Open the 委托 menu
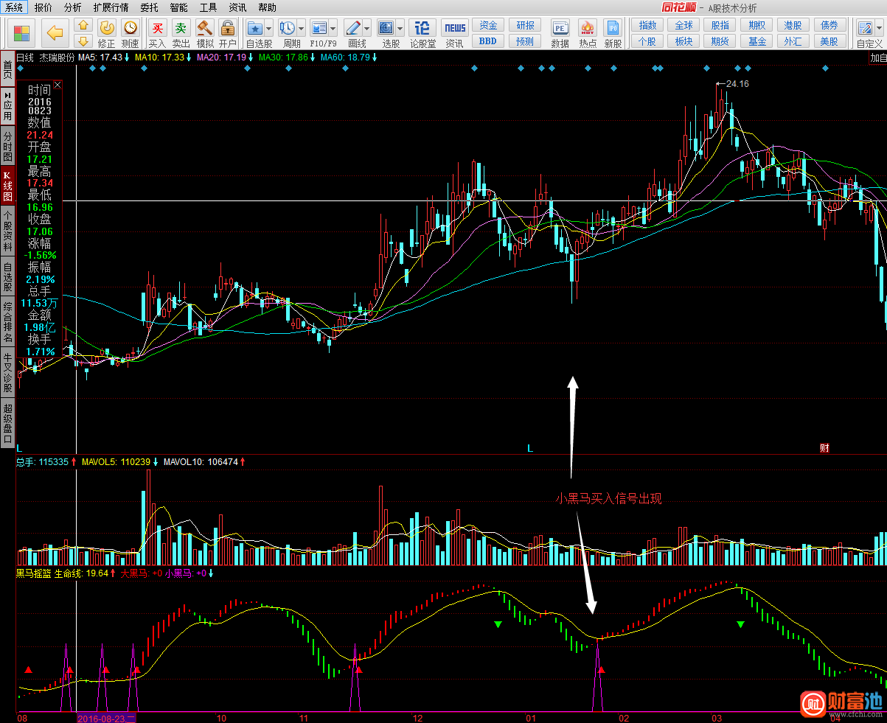 click(149, 7)
